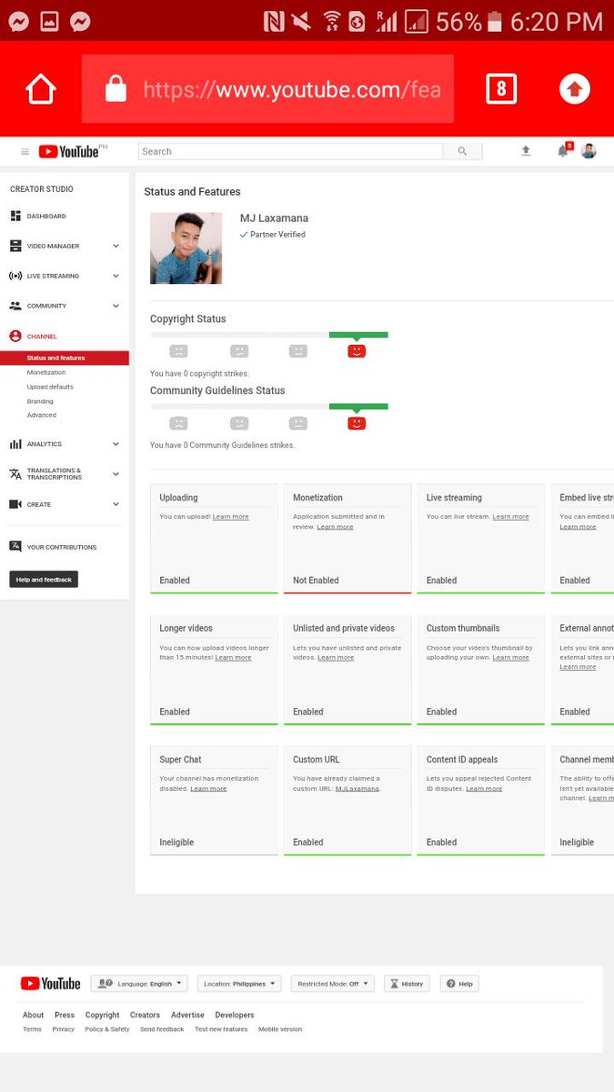This screenshot has width=614, height=1092.
Task: Open Monetization under Channel
Action: (x=46, y=372)
